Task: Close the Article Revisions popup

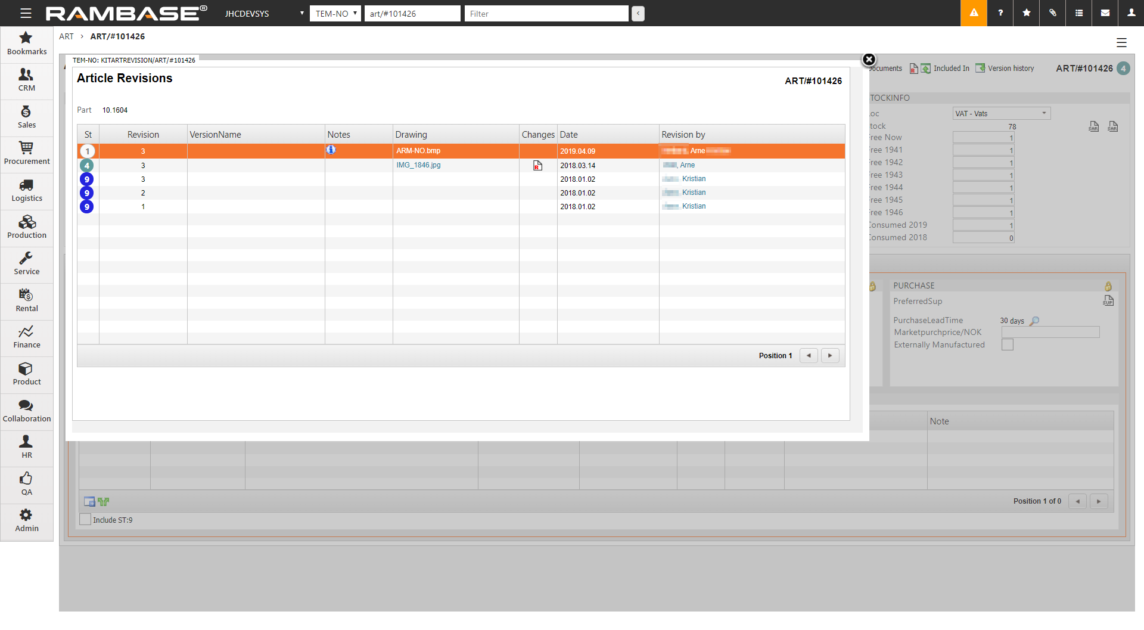Action: (869, 60)
